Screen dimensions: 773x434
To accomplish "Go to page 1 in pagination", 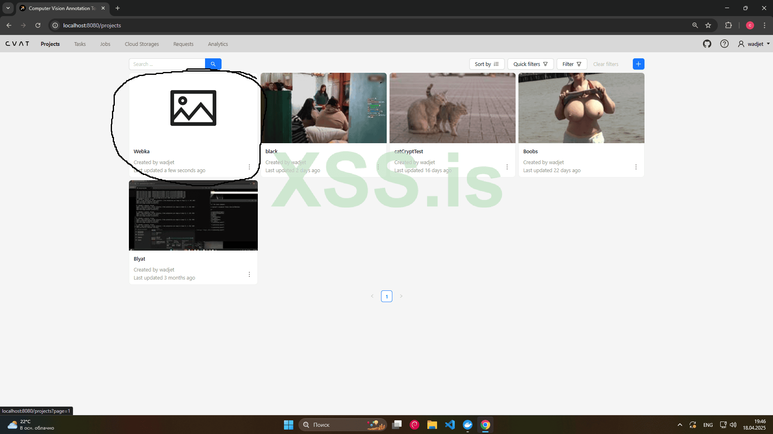I will click(x=387, y=296).
